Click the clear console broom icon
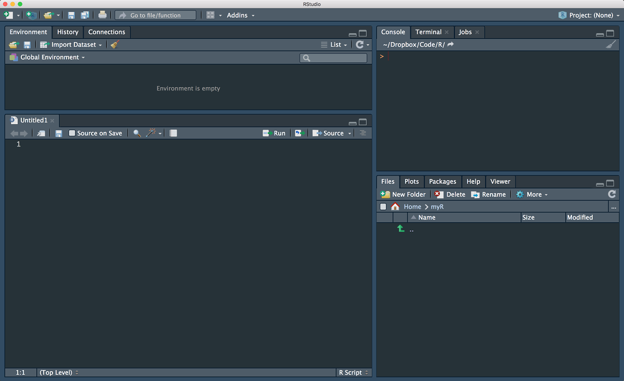Viewport: 624px width, 381px height. (x=610, y=45)
